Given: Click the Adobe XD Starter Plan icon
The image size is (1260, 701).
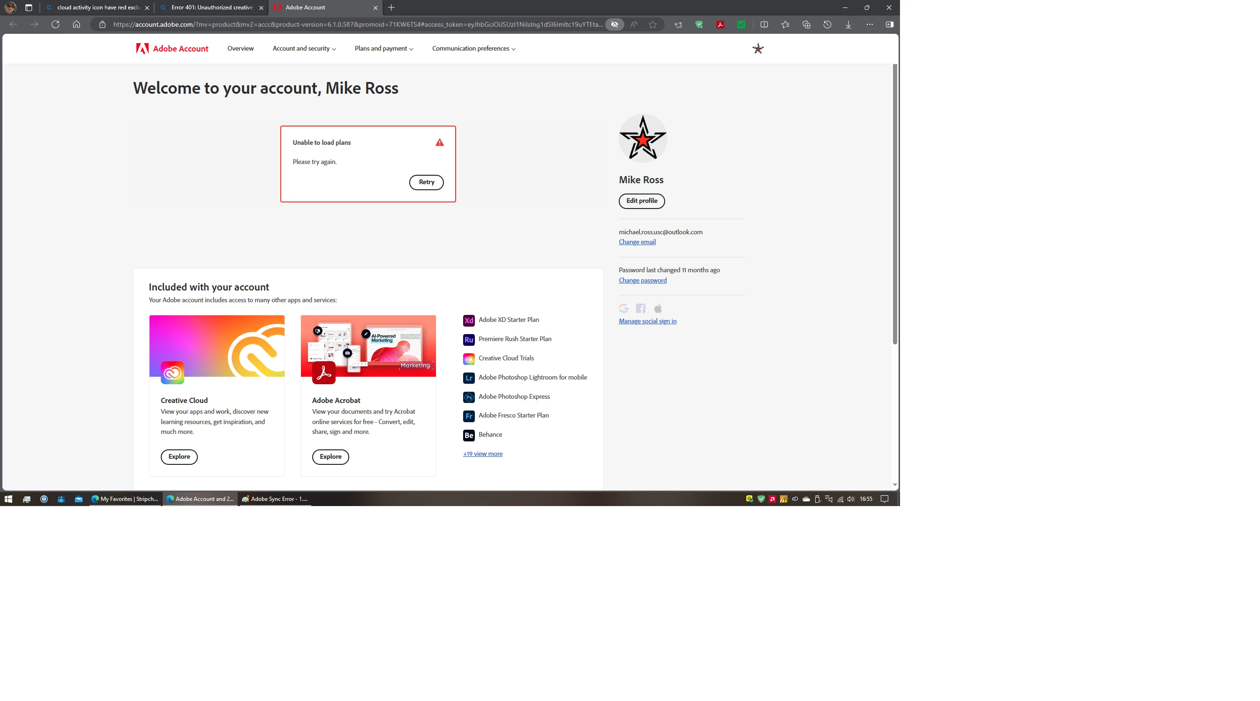Looking at the screenshot, I should [x=469, y=320].
